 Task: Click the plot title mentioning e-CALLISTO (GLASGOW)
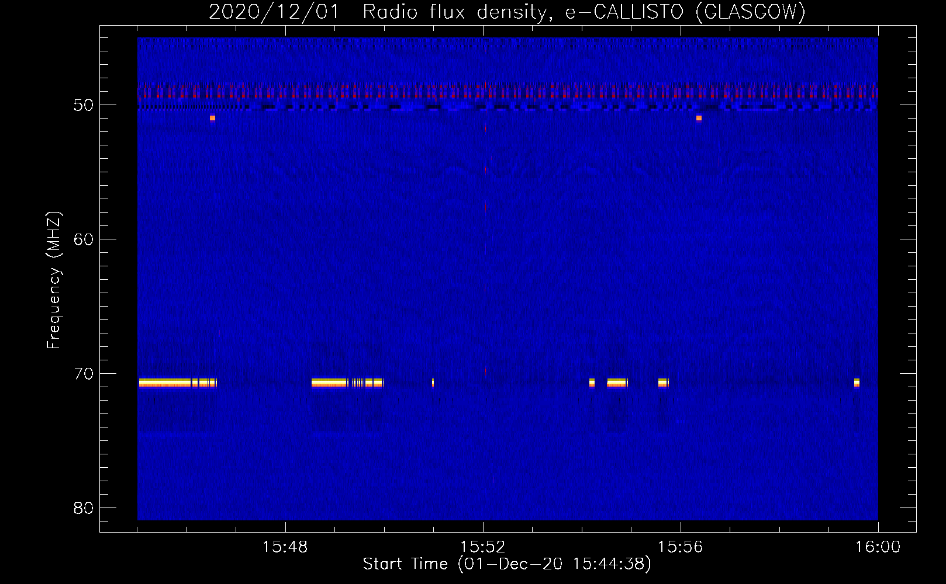[507, 12]
